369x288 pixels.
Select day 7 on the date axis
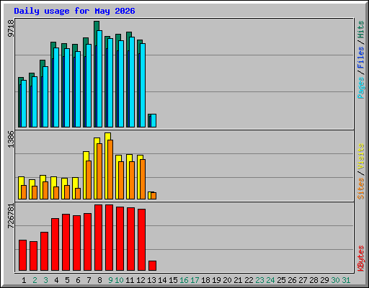click(89, 280)
